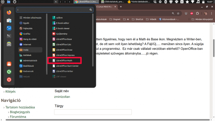The height and width of the screenshot is (121, 215).
Task: Click the clock showing 13:37
Action: tap(210, 2)
